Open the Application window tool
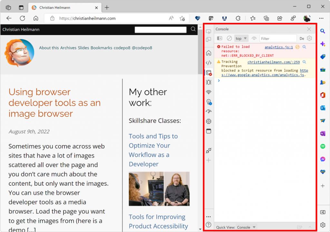 [x=209, y=131]
